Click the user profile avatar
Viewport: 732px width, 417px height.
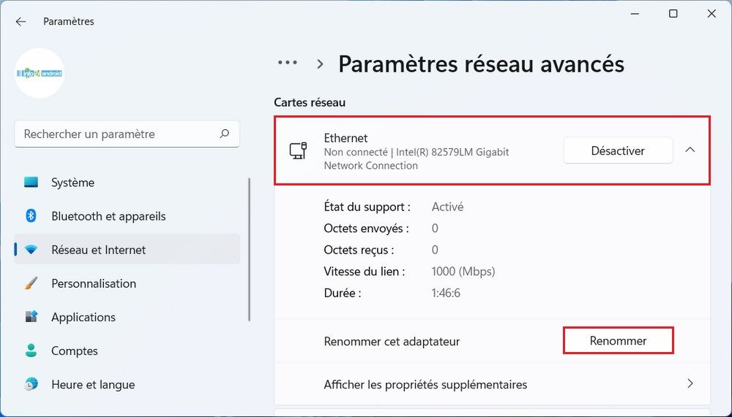[x=40, y=73]
